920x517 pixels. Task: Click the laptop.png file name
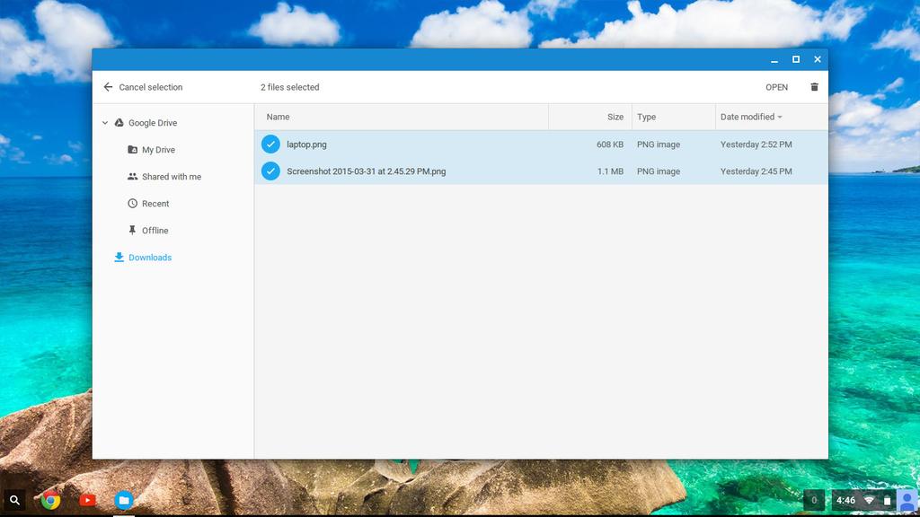[x=307, y=145]
